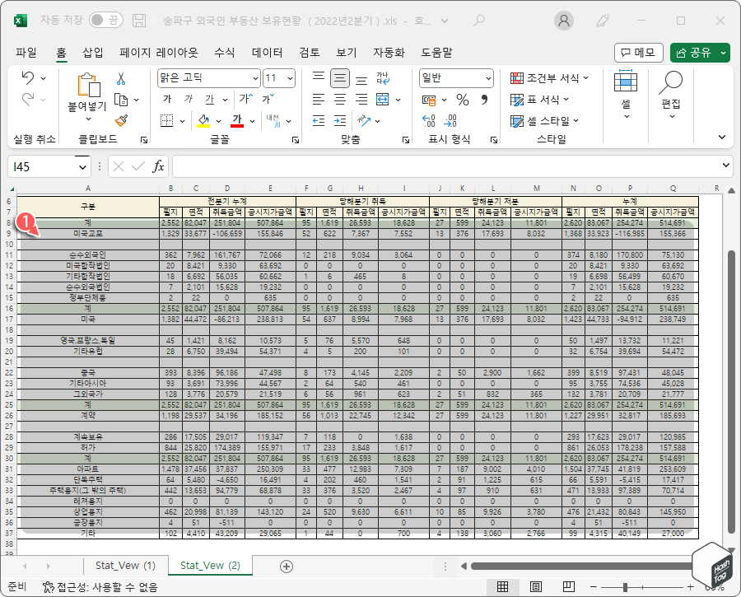Image resolution: width=741 pixels, height=597 pixels.
Task: Switch to Stat_Vew (1) sheet
Action: coord(125,566)
